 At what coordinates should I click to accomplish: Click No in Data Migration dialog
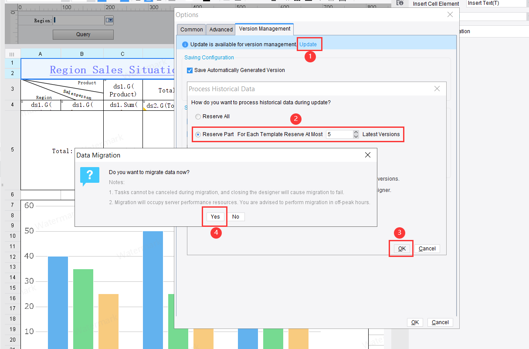pos(236,217)
